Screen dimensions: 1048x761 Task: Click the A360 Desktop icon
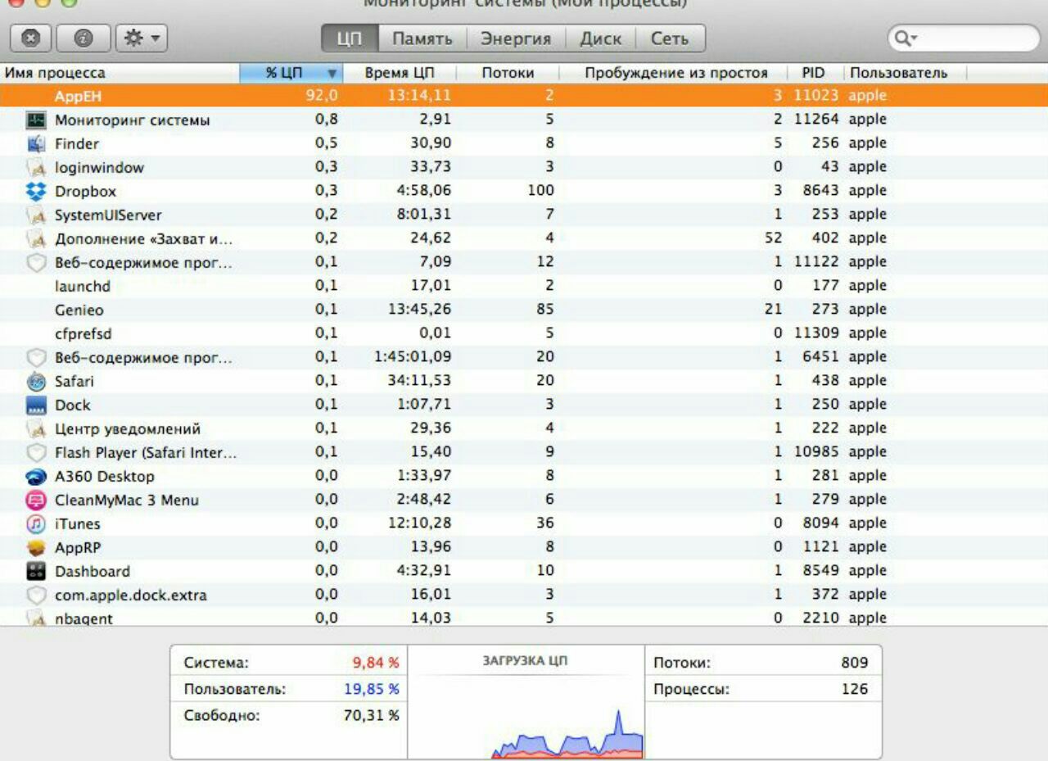click(x=36, y=477)
